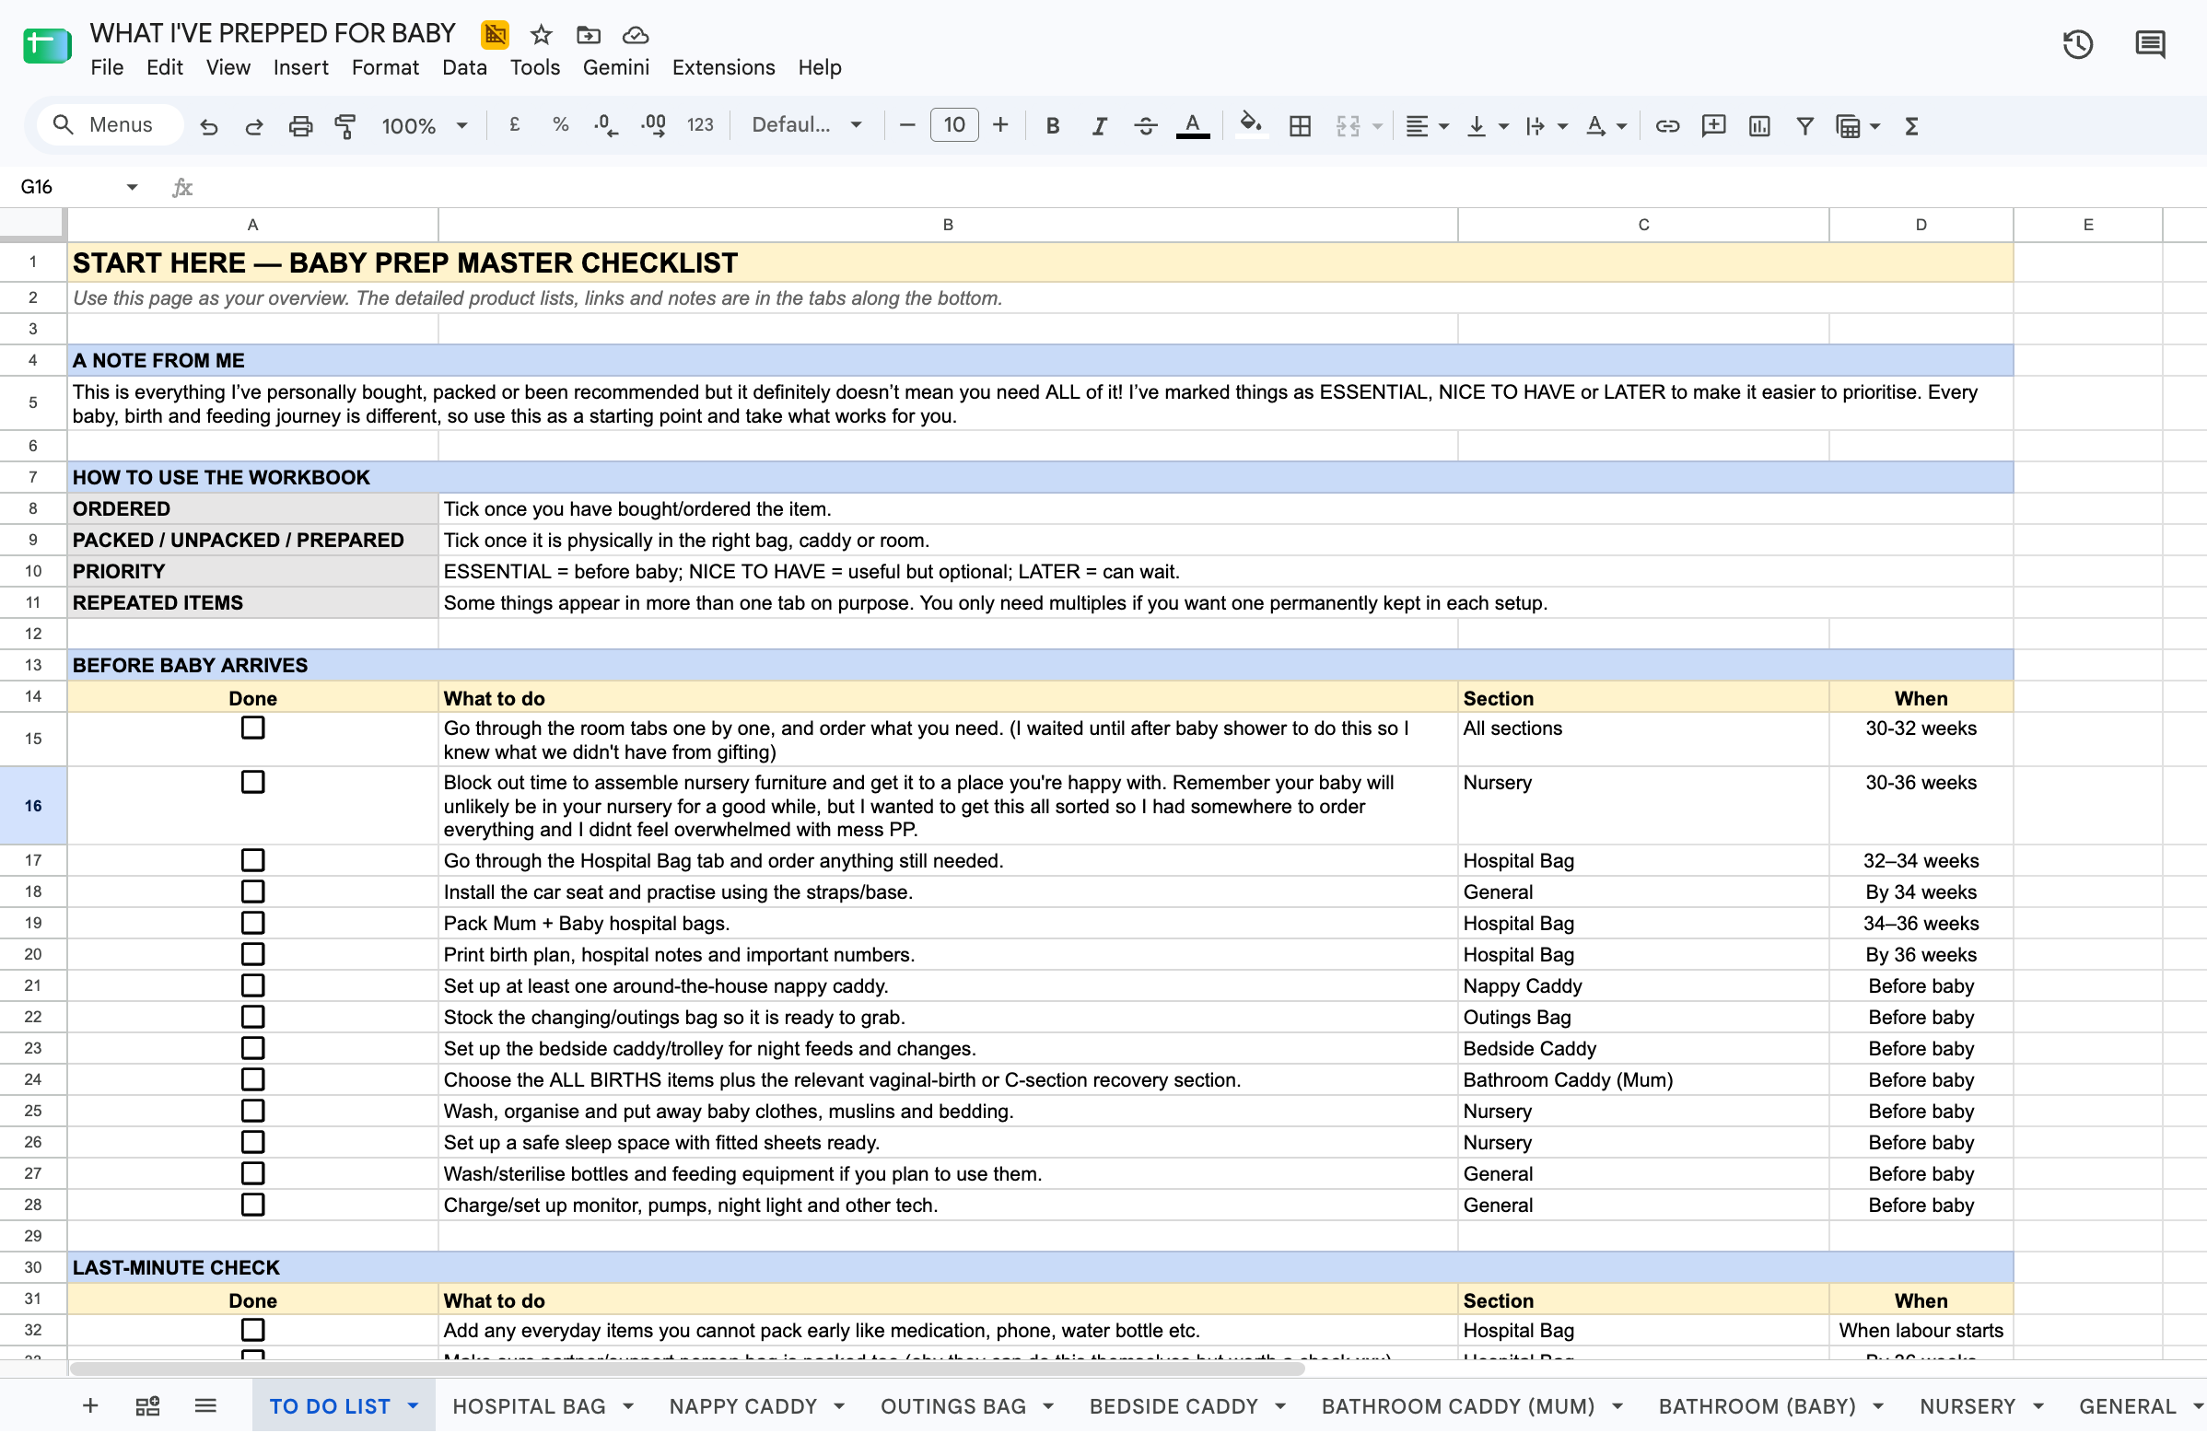Insert a chart

[1759, 126]
